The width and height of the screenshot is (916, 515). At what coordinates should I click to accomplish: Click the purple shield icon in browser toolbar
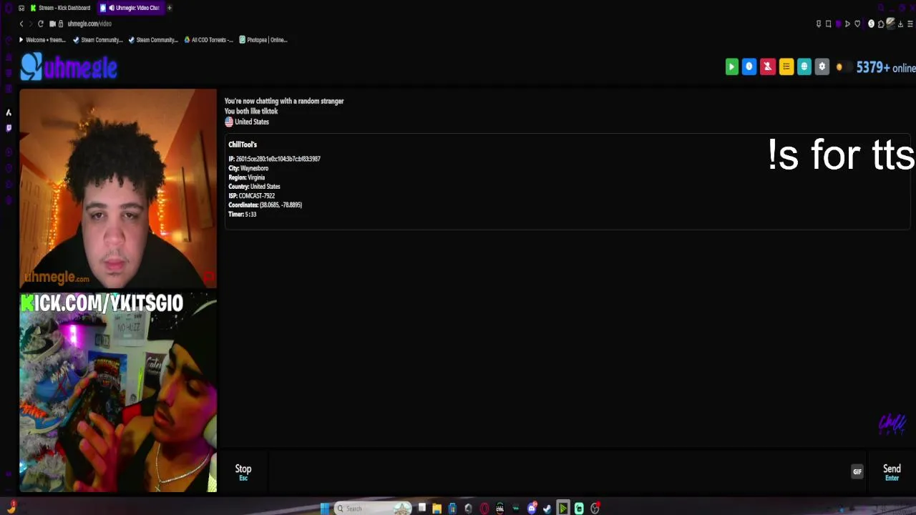(839, 24)
